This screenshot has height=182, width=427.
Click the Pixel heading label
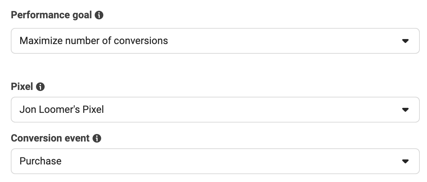coord(22,87)
